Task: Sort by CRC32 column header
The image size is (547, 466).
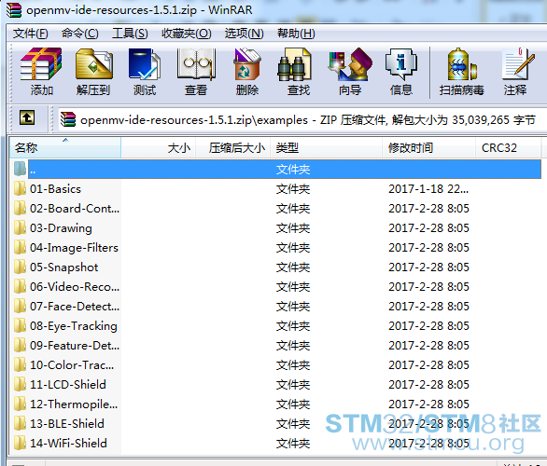Action: 509,147
